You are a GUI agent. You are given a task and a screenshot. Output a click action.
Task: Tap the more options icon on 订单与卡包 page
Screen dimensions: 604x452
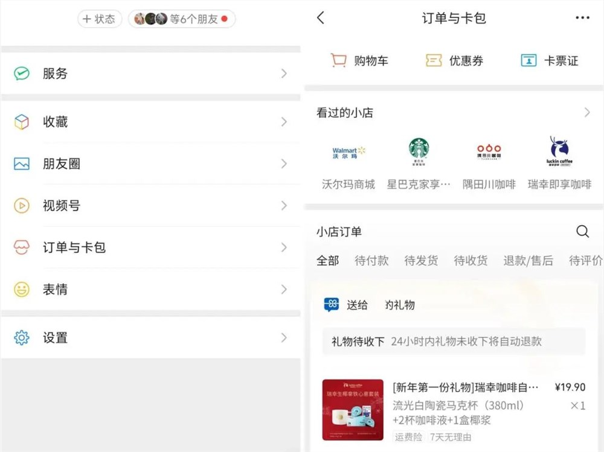(x=582, y=18)
